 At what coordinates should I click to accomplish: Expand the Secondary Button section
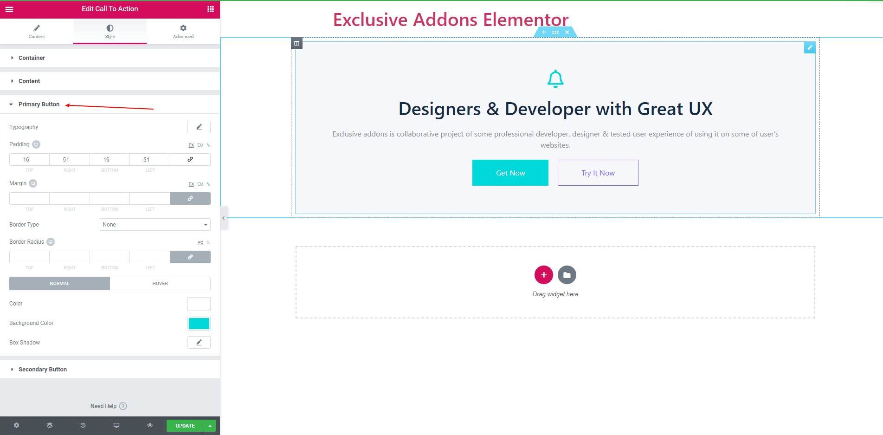pos(110,370)
